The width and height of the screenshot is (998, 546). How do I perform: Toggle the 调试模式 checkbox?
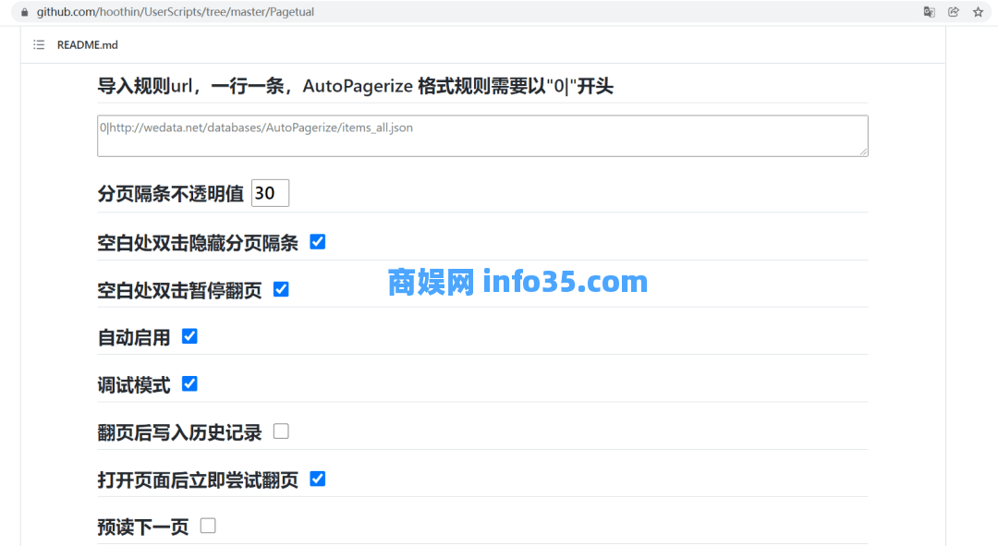point(189,383)
